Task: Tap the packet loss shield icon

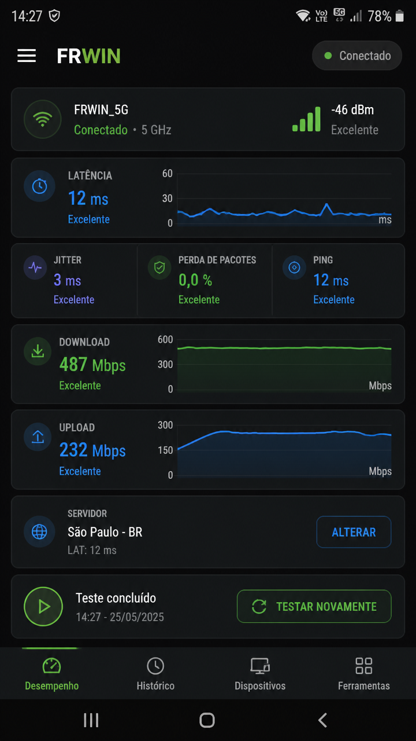Action: (x=159, y=268)
